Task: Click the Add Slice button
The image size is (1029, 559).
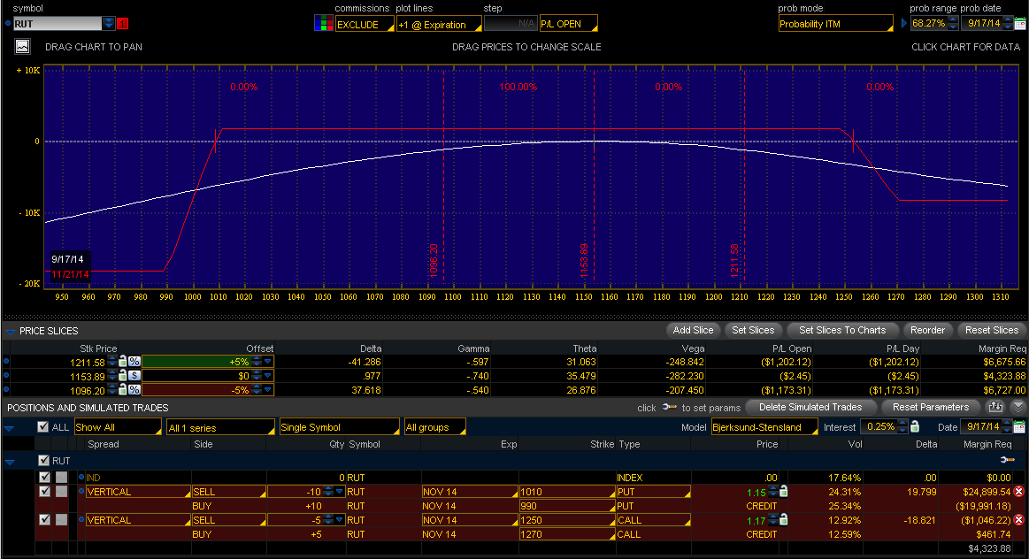Action: (x=693, y=329)
